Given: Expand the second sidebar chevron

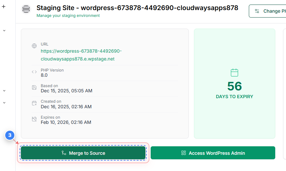Looking at the screenshot, I should point(4,91).
